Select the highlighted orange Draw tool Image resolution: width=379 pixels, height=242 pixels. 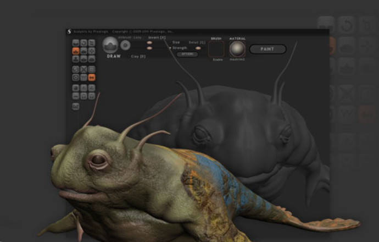(76, 51)
